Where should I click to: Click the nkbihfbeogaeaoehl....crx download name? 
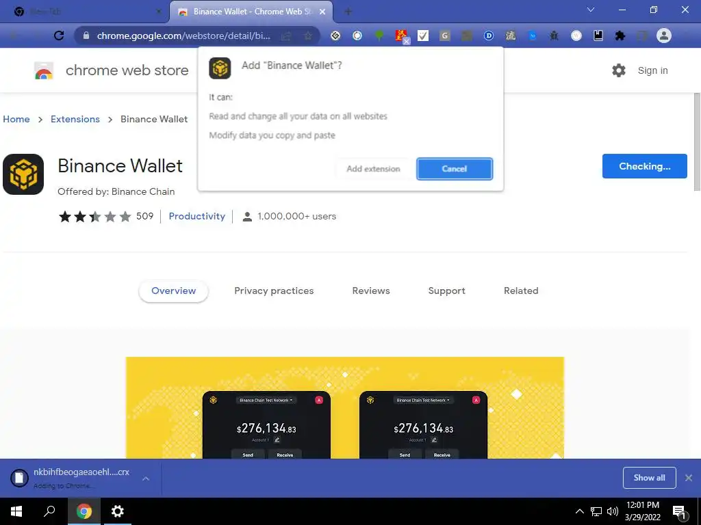click(81, 472)
